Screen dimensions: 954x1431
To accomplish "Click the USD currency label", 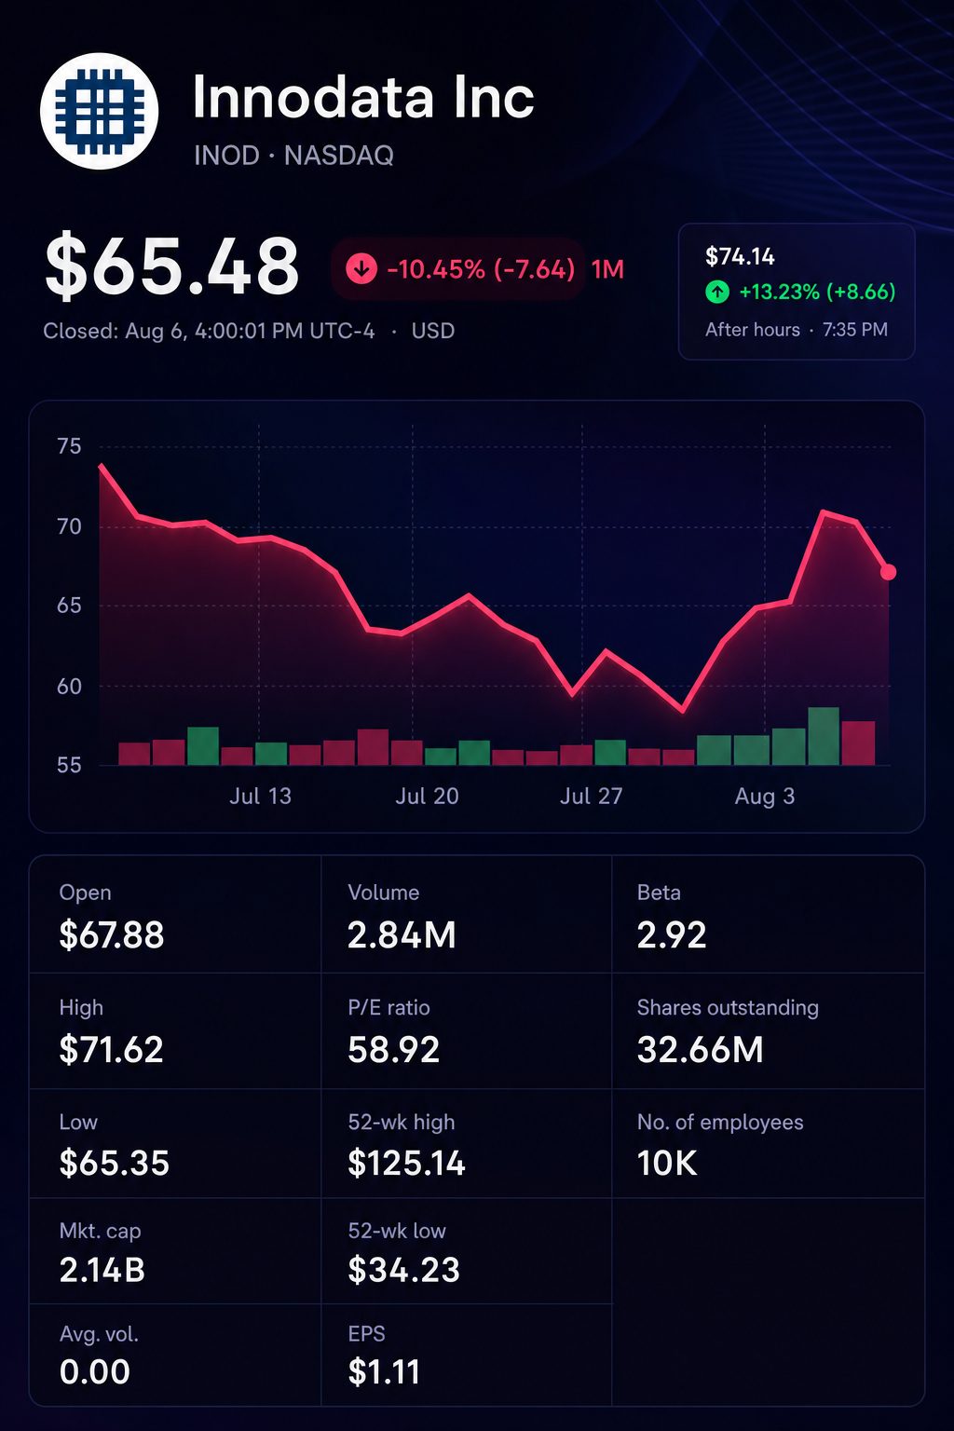I will [433, 331].
